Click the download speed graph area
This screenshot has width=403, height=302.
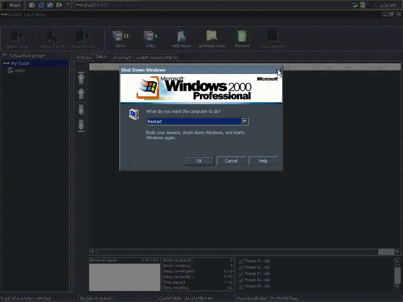click(125, 277)
